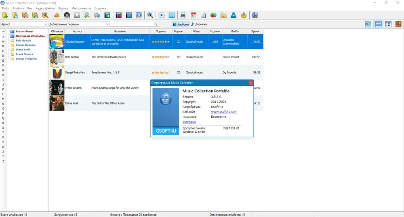This screenshot has height=217, width=404.
Task: Click the database lifebuoy repair icon
Action: pyautogui.click(x=25, y=15)
